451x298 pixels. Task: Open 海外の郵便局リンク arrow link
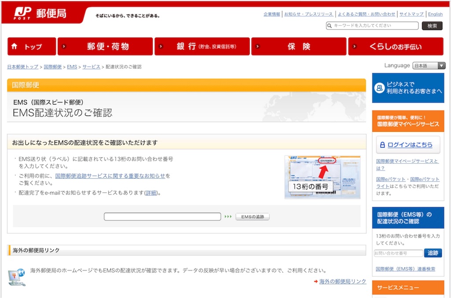pyautogui.click(x=343, y=282)
